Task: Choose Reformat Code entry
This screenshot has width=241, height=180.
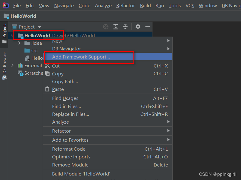Action: click(108, 149)
